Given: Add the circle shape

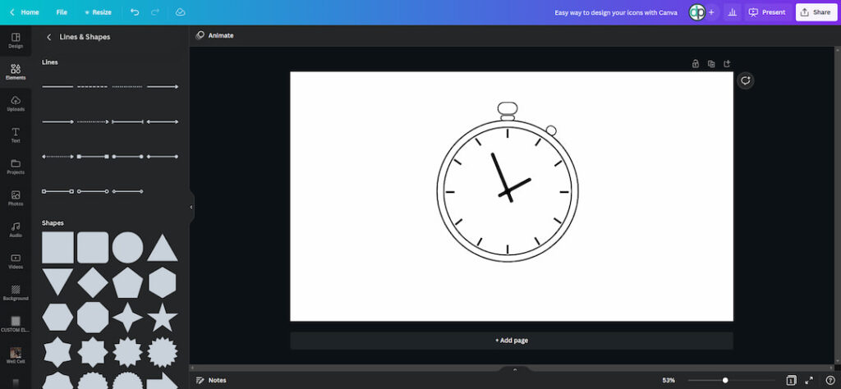Looking at the screenshot, I should coord(127,248).
